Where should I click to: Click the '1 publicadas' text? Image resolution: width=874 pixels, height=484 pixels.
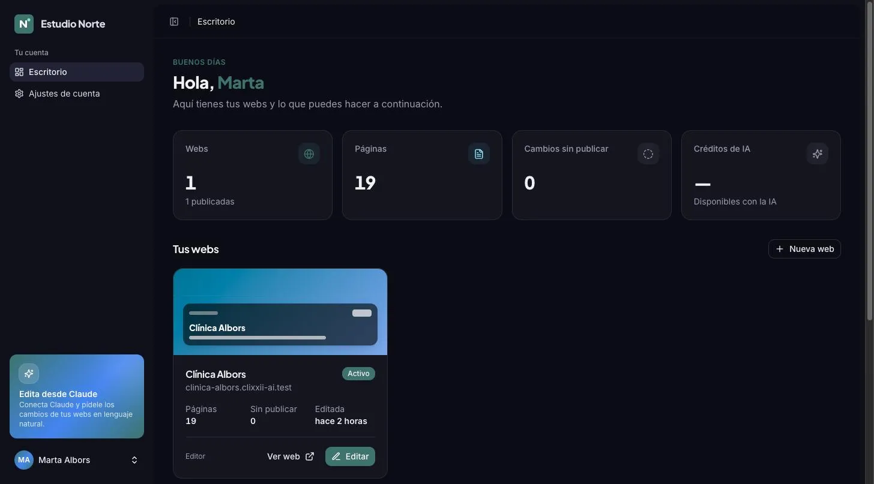point(209,202)
